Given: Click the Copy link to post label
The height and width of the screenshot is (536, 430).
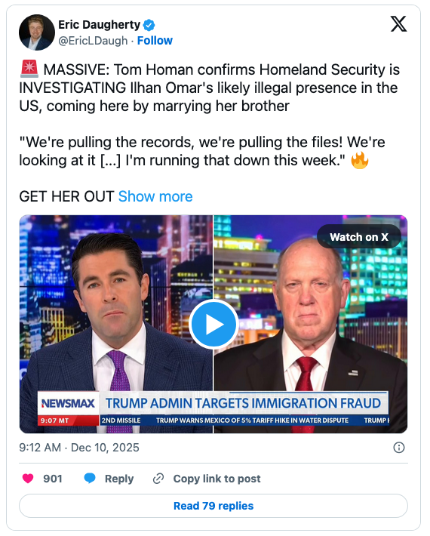Looking at the screenshot, I should (x=217, y=479).
